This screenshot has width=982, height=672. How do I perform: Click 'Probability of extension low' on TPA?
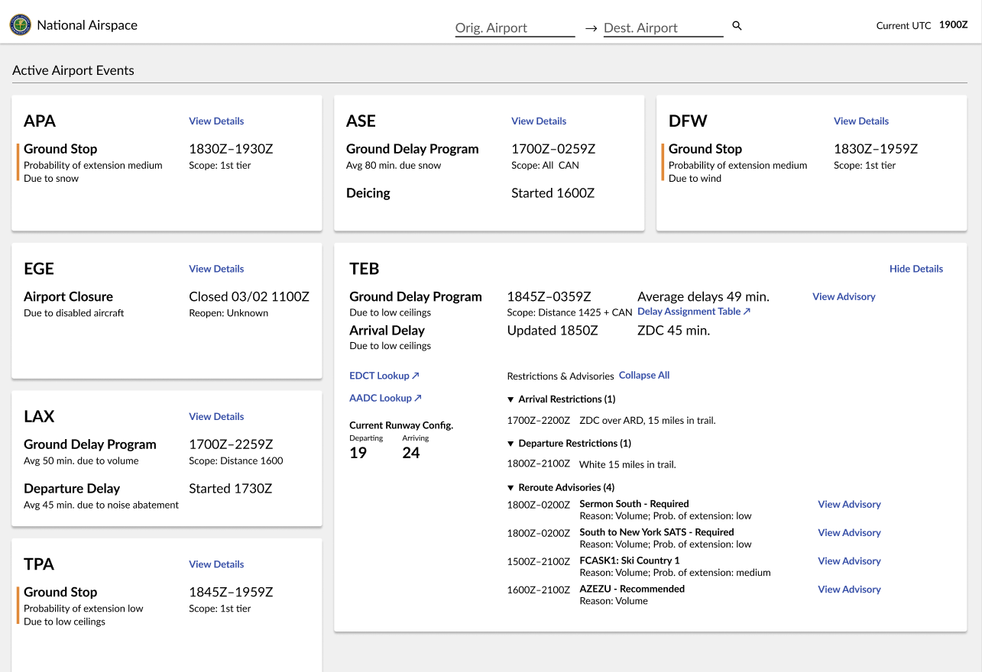[x=83, y=609]
